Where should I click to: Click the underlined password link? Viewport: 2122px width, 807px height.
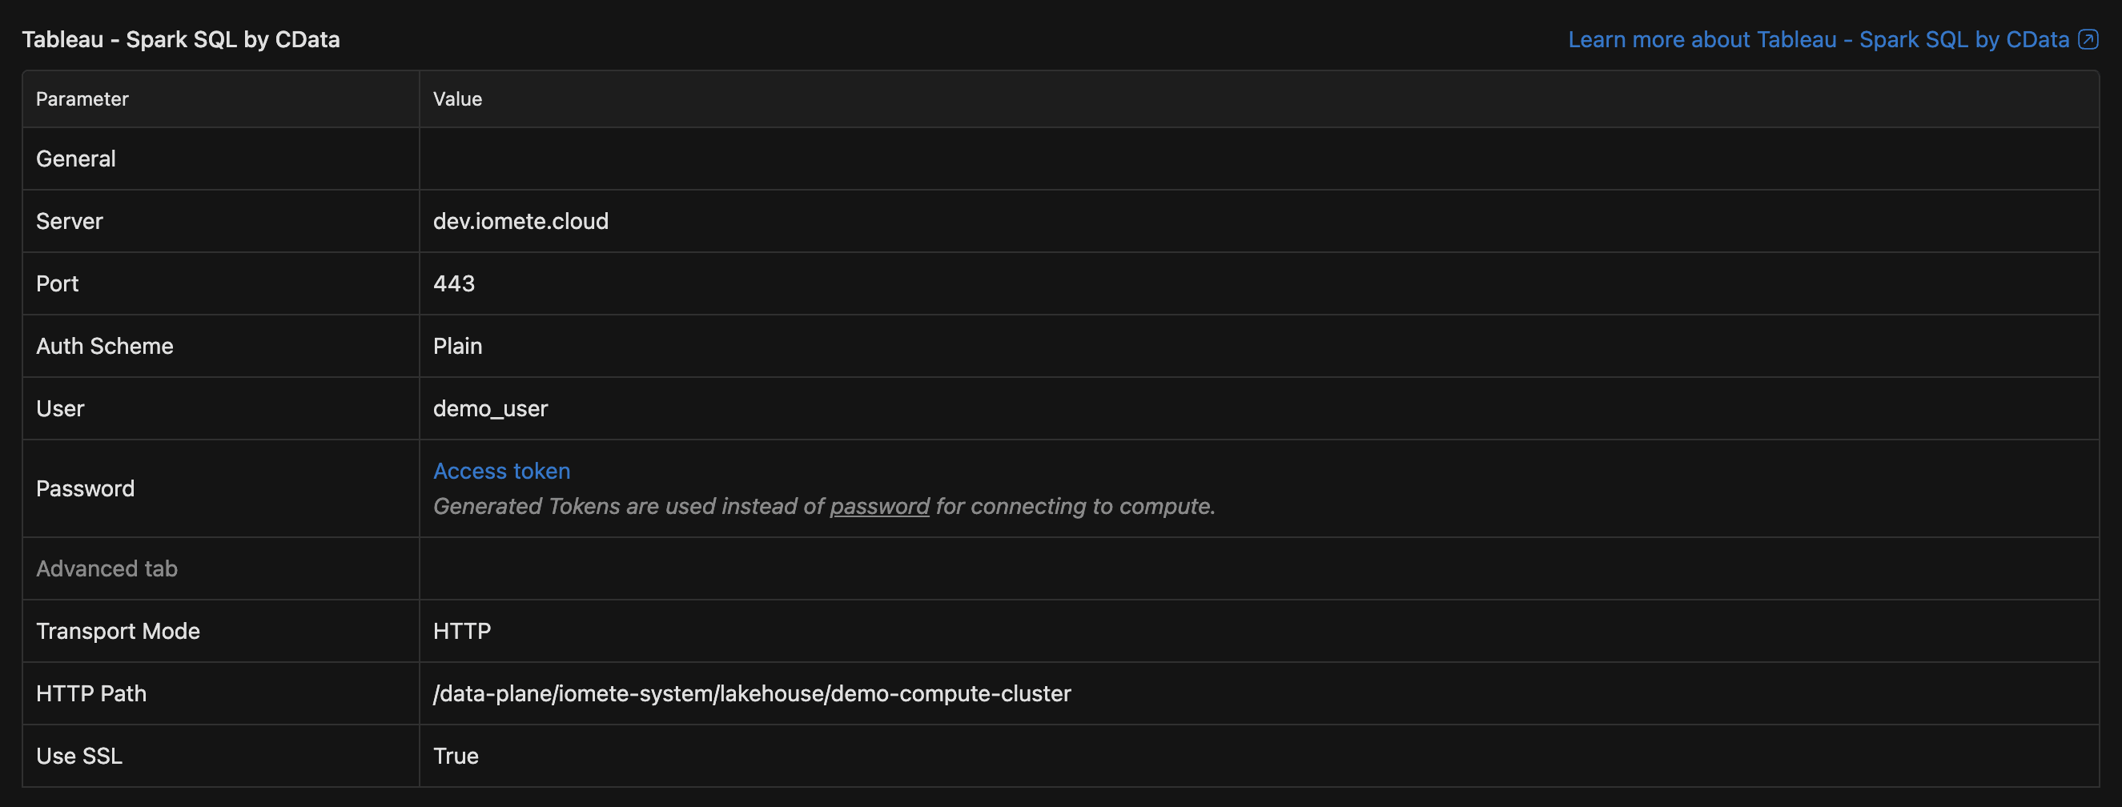point(879,507)
